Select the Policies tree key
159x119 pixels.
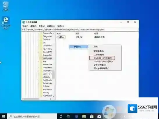click(x=46, y=86)
